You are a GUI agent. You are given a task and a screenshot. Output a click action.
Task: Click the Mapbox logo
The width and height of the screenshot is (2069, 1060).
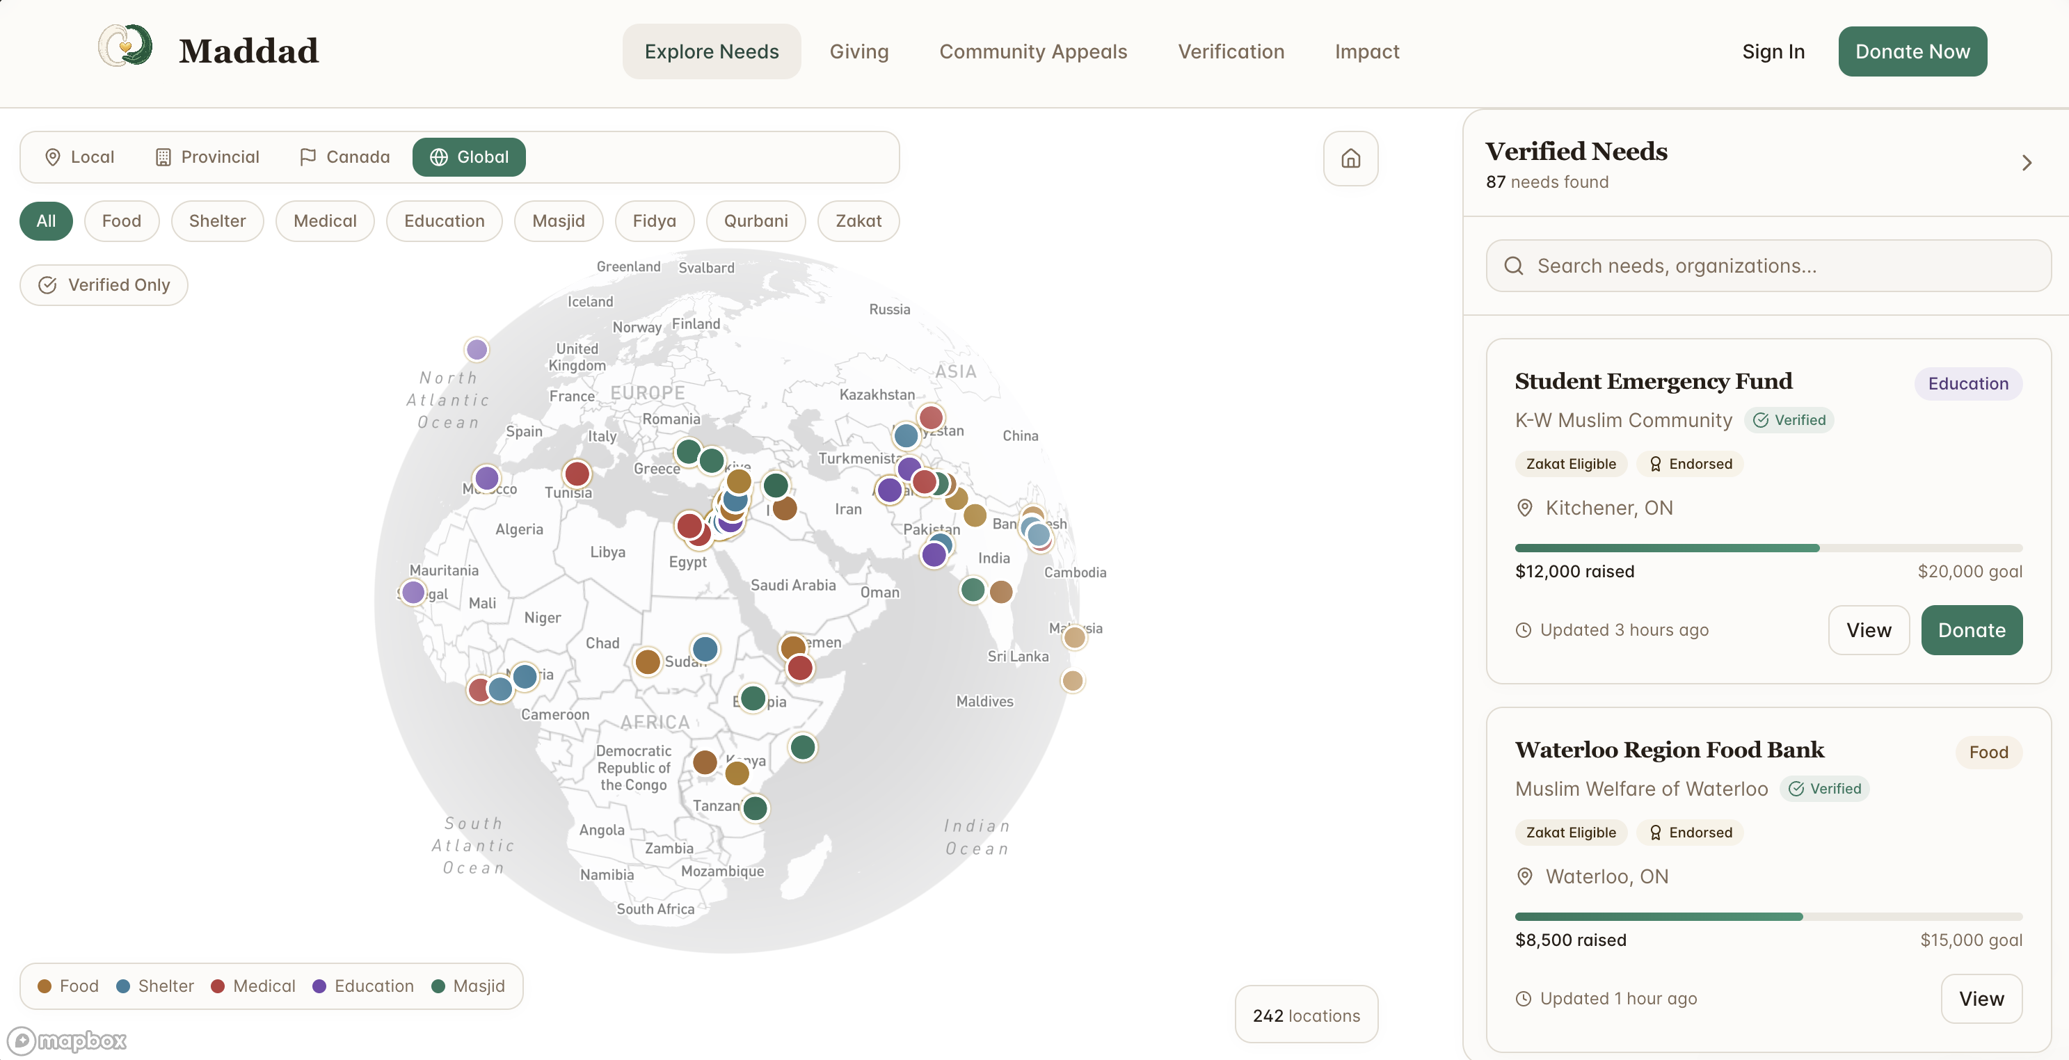(67, 1041)
